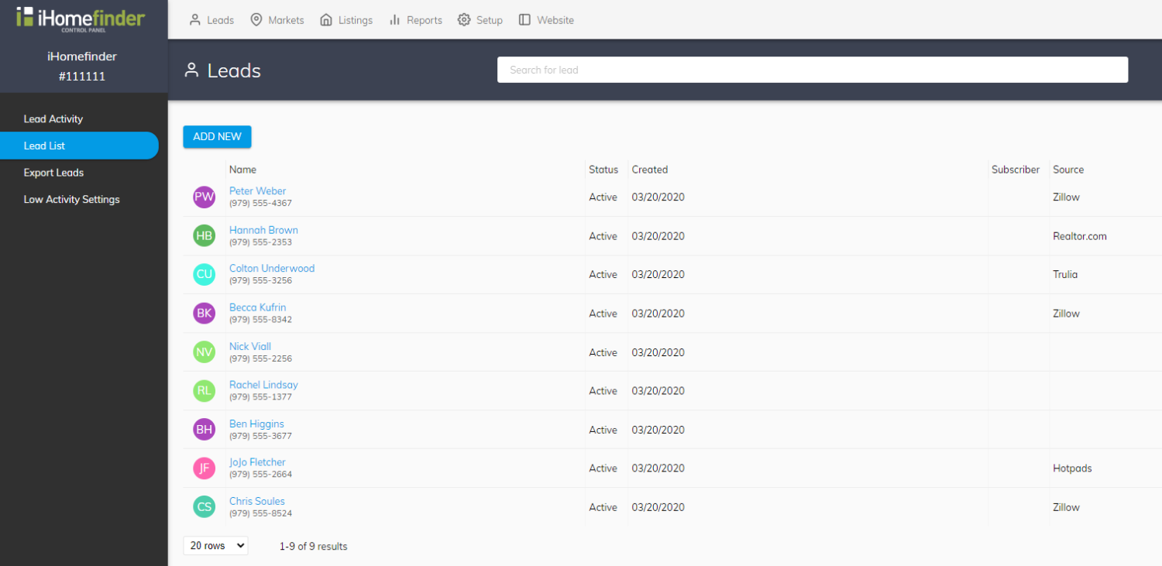Image resolution: width=1162 pixels, height=566 pixels.
Task: Click Nick Viall's NV avatar circle
Action: tap(204, 352)
